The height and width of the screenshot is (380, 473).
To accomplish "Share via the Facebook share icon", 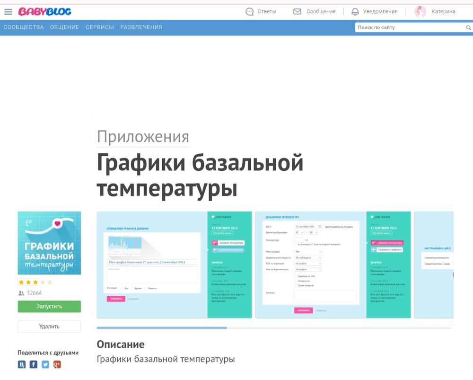I will pyautogui.click(x=33, y=364).
